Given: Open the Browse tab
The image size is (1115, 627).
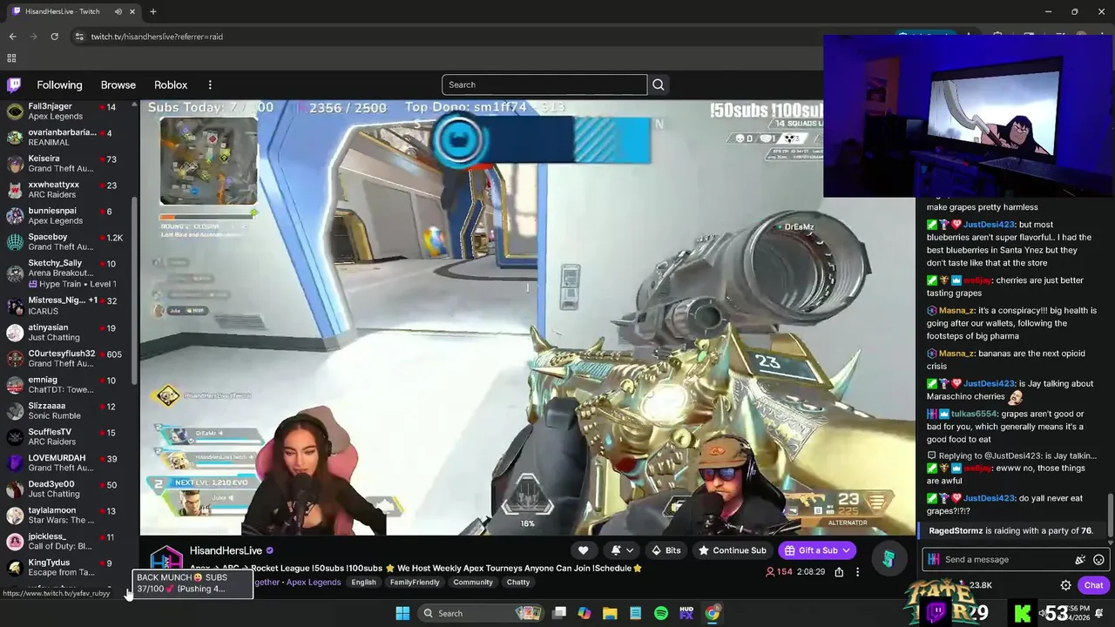Looking at the screenshot, I should 118,84.
